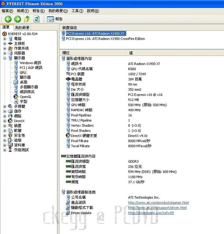Expand the 效能測試 tree node
224x234 pixels.
click(5, 150)
